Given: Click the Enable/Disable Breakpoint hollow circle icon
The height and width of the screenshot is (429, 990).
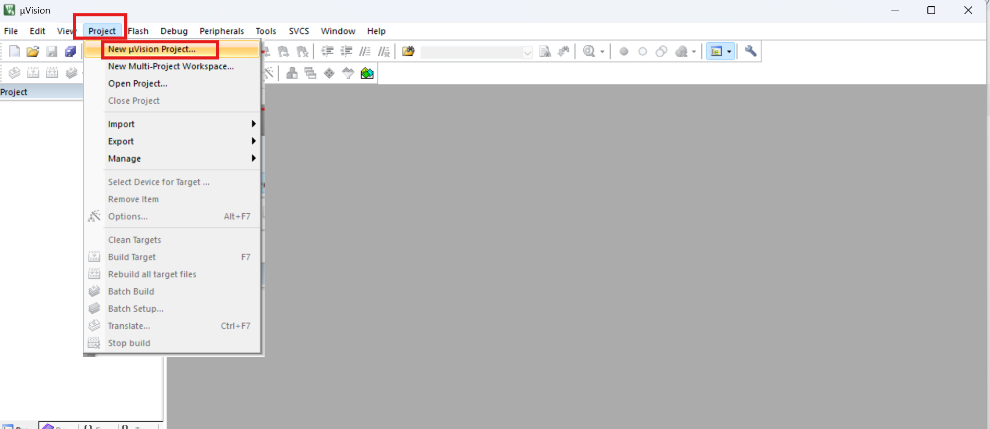Looking at the screenshot, I should coord(642,51).
